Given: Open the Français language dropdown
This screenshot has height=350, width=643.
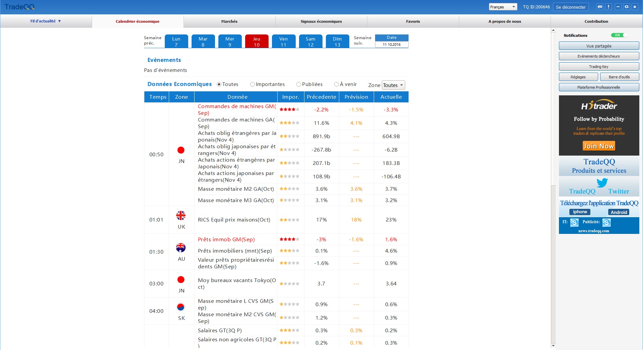Looking at the screenshot, I should [503, 7].
